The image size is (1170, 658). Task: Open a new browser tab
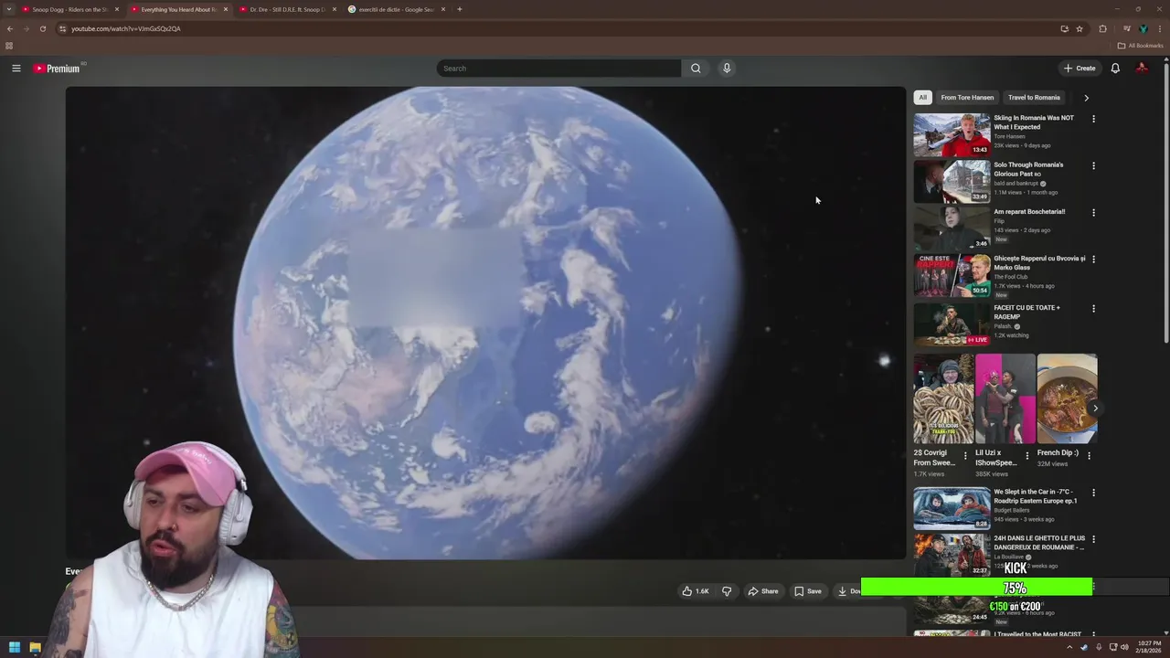pyautogui.click(x=460, y=9)
